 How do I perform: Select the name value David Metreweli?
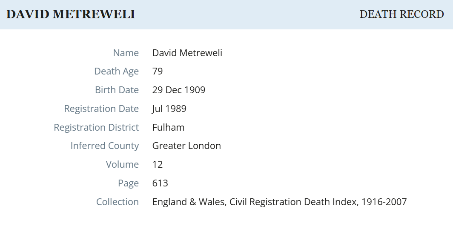pos(187,53)
